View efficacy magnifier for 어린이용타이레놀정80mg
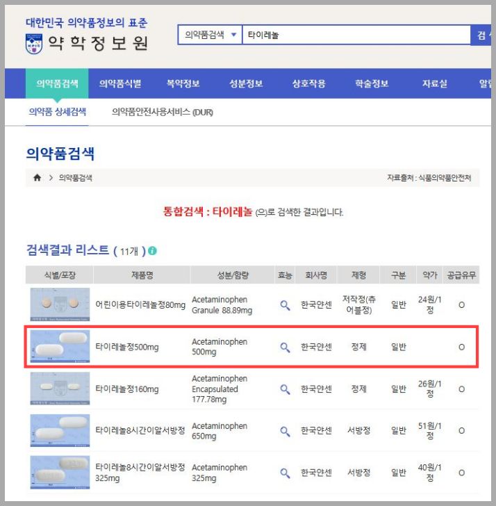The width and height of the screenshot is (496, 506). pyautogui.click(x=285, y=305)
